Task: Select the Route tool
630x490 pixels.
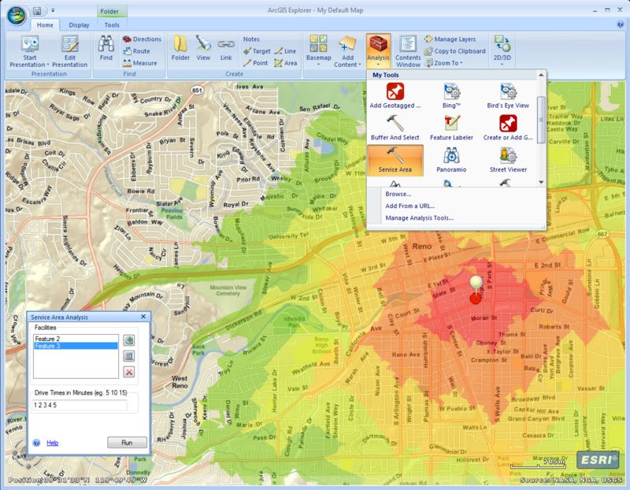Action: 136,51
